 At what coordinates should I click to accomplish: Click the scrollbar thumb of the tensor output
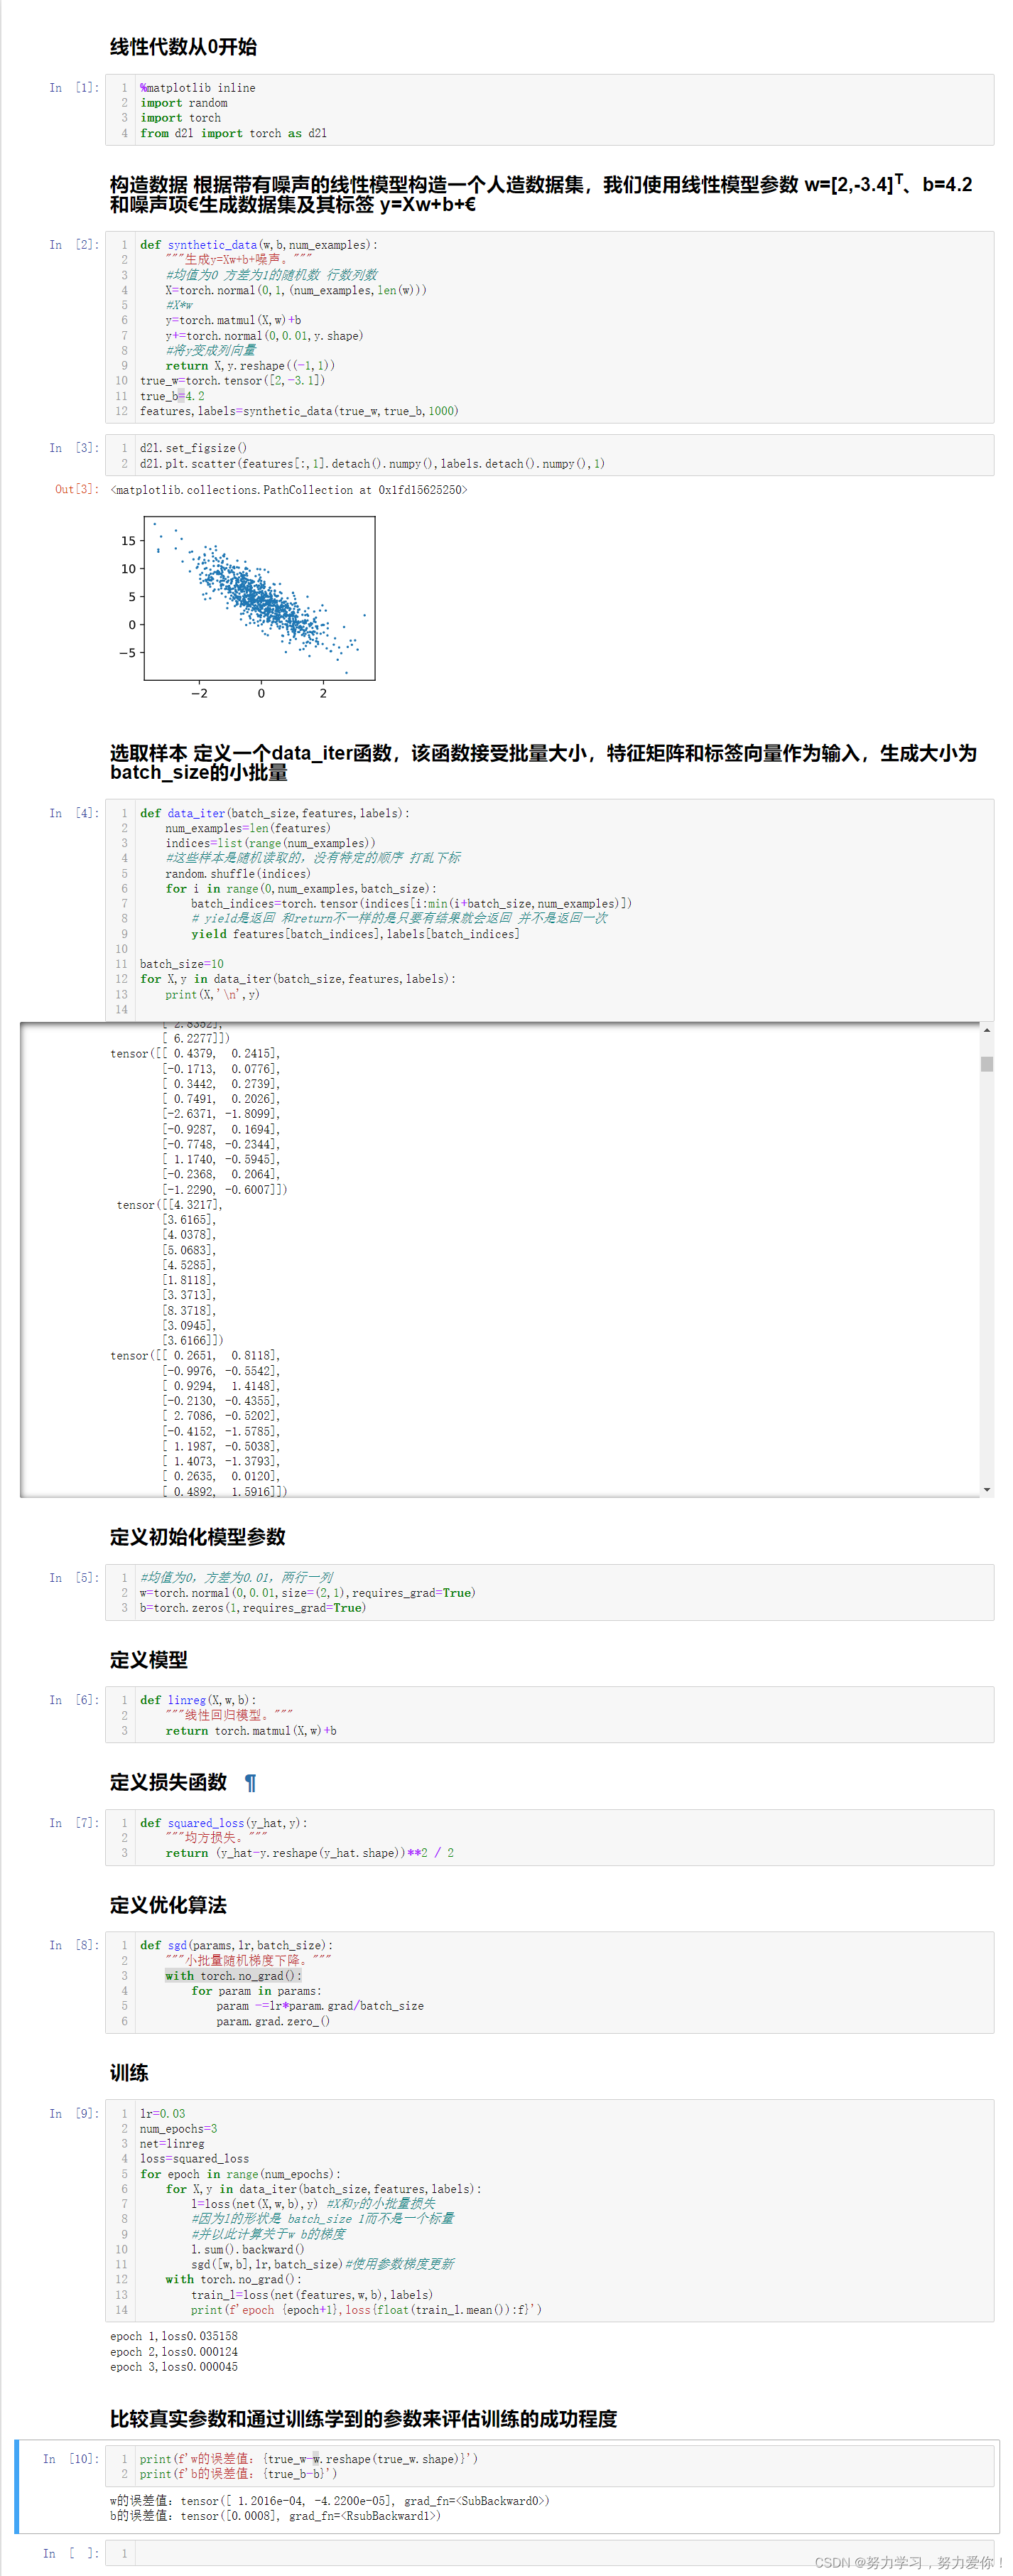[986, 1063]
